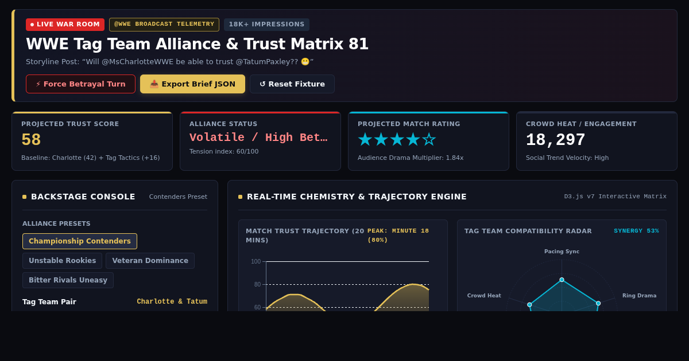Click the BACKSTAGE CONSOLE heading
This screenshot has width=689, height=361.
(x=83, y=197)
